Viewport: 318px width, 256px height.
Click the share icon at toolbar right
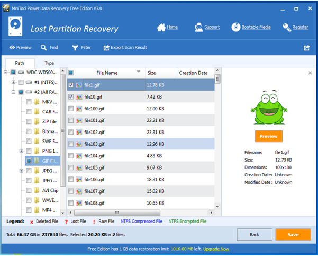pyautogui.click(x=307, y=48)
